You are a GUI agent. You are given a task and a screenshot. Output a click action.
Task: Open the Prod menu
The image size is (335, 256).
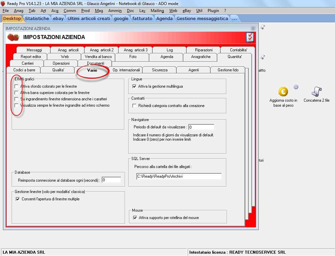[85, 11]
